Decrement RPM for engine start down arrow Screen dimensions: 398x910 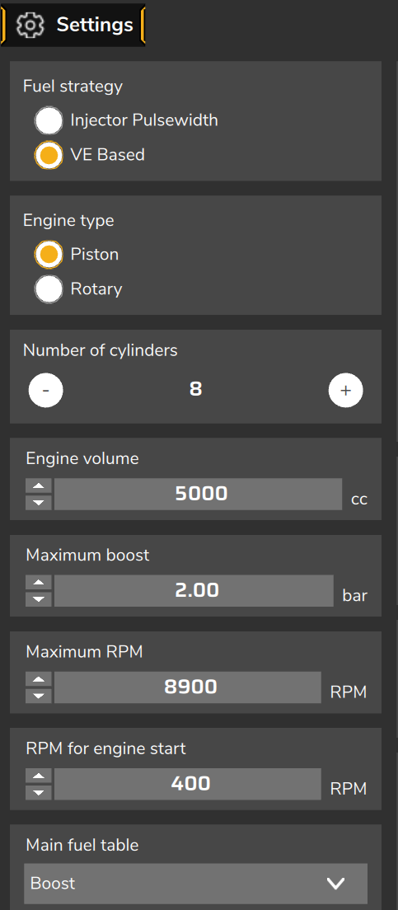pos(39,792)
